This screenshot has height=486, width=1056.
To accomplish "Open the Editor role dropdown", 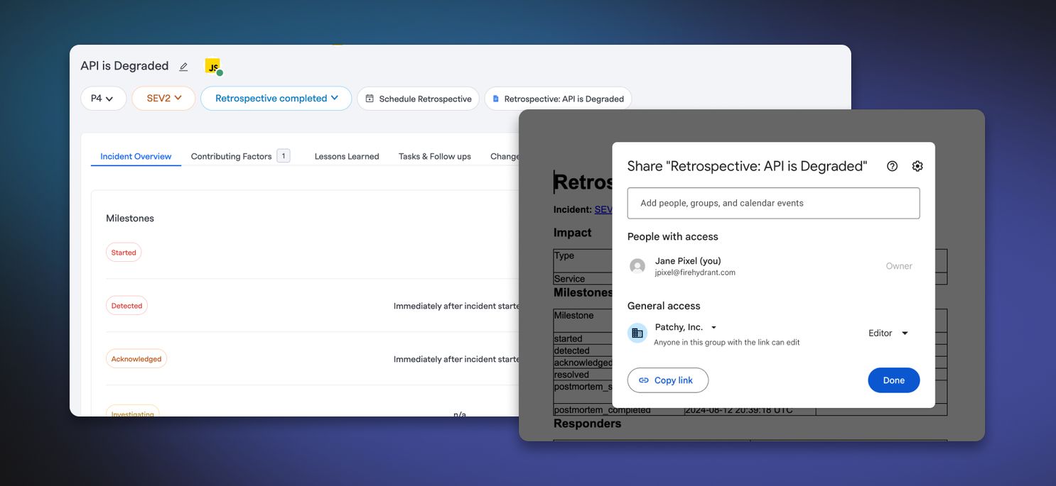I will tap(888, 333).
